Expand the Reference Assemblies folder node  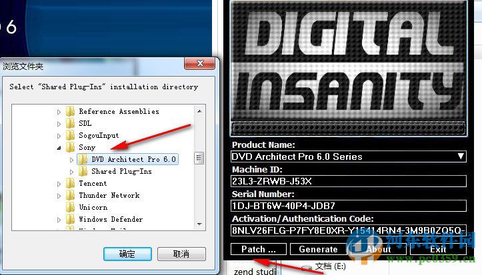(x=59, y=112)
